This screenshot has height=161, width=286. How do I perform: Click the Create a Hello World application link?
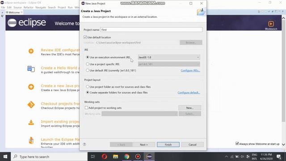pyautogui.click(x=60, y=68)
